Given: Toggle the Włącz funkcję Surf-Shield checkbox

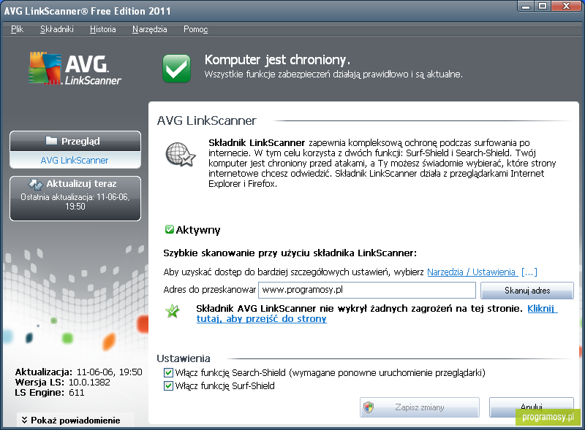Looking at the screenshot, I should point(168,385).
